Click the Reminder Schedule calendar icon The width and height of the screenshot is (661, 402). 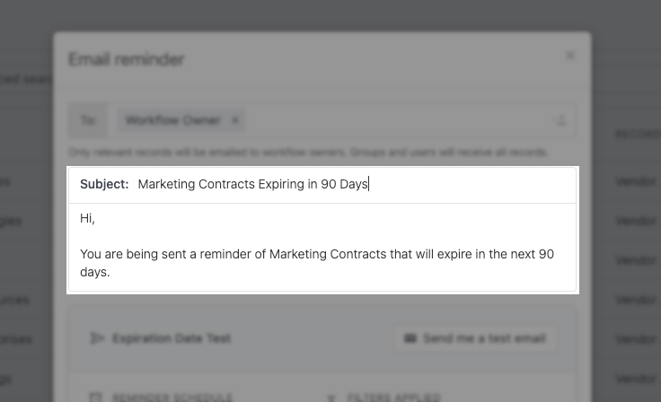click(96, 398)
